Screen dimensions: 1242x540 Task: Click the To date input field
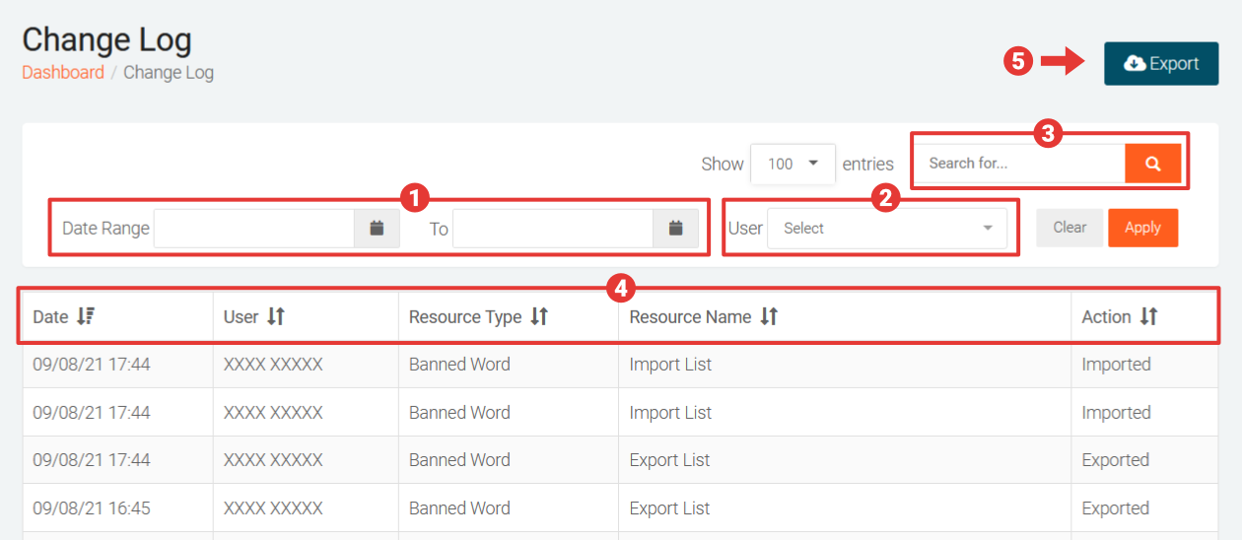click(552, 229)
